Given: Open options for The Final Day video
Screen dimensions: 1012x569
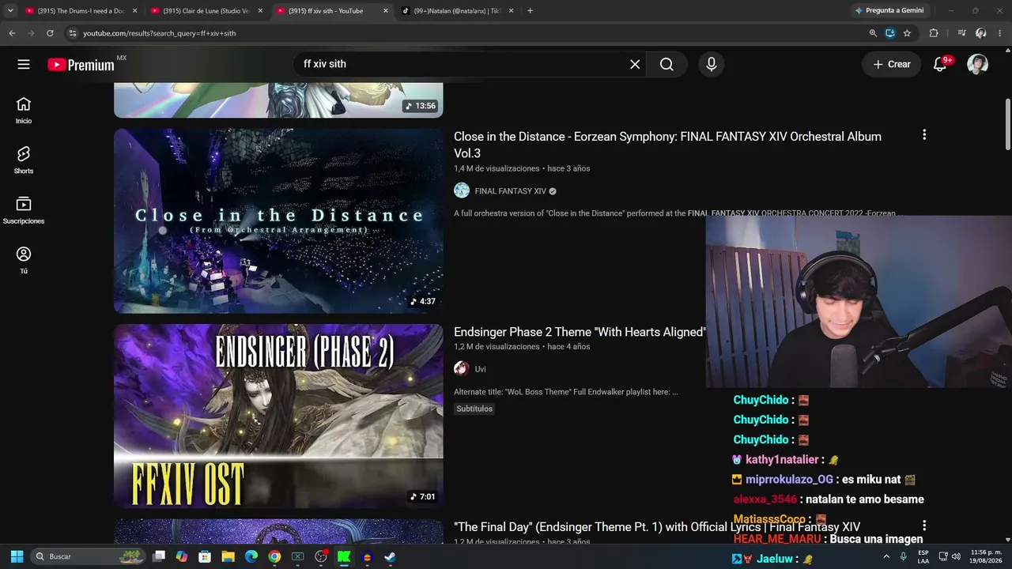Looking at the screenshot, I should [924, 526].
